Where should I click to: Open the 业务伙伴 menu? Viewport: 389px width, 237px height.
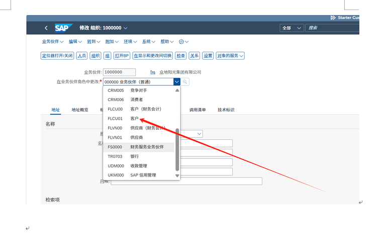pos(52,42)
